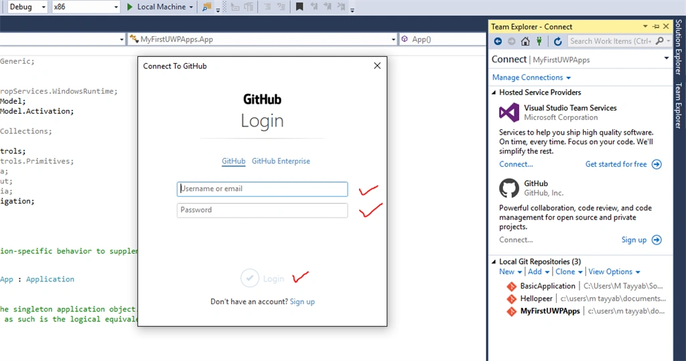Click Connect under GitHub provider
686x361 pixels.
517,240
